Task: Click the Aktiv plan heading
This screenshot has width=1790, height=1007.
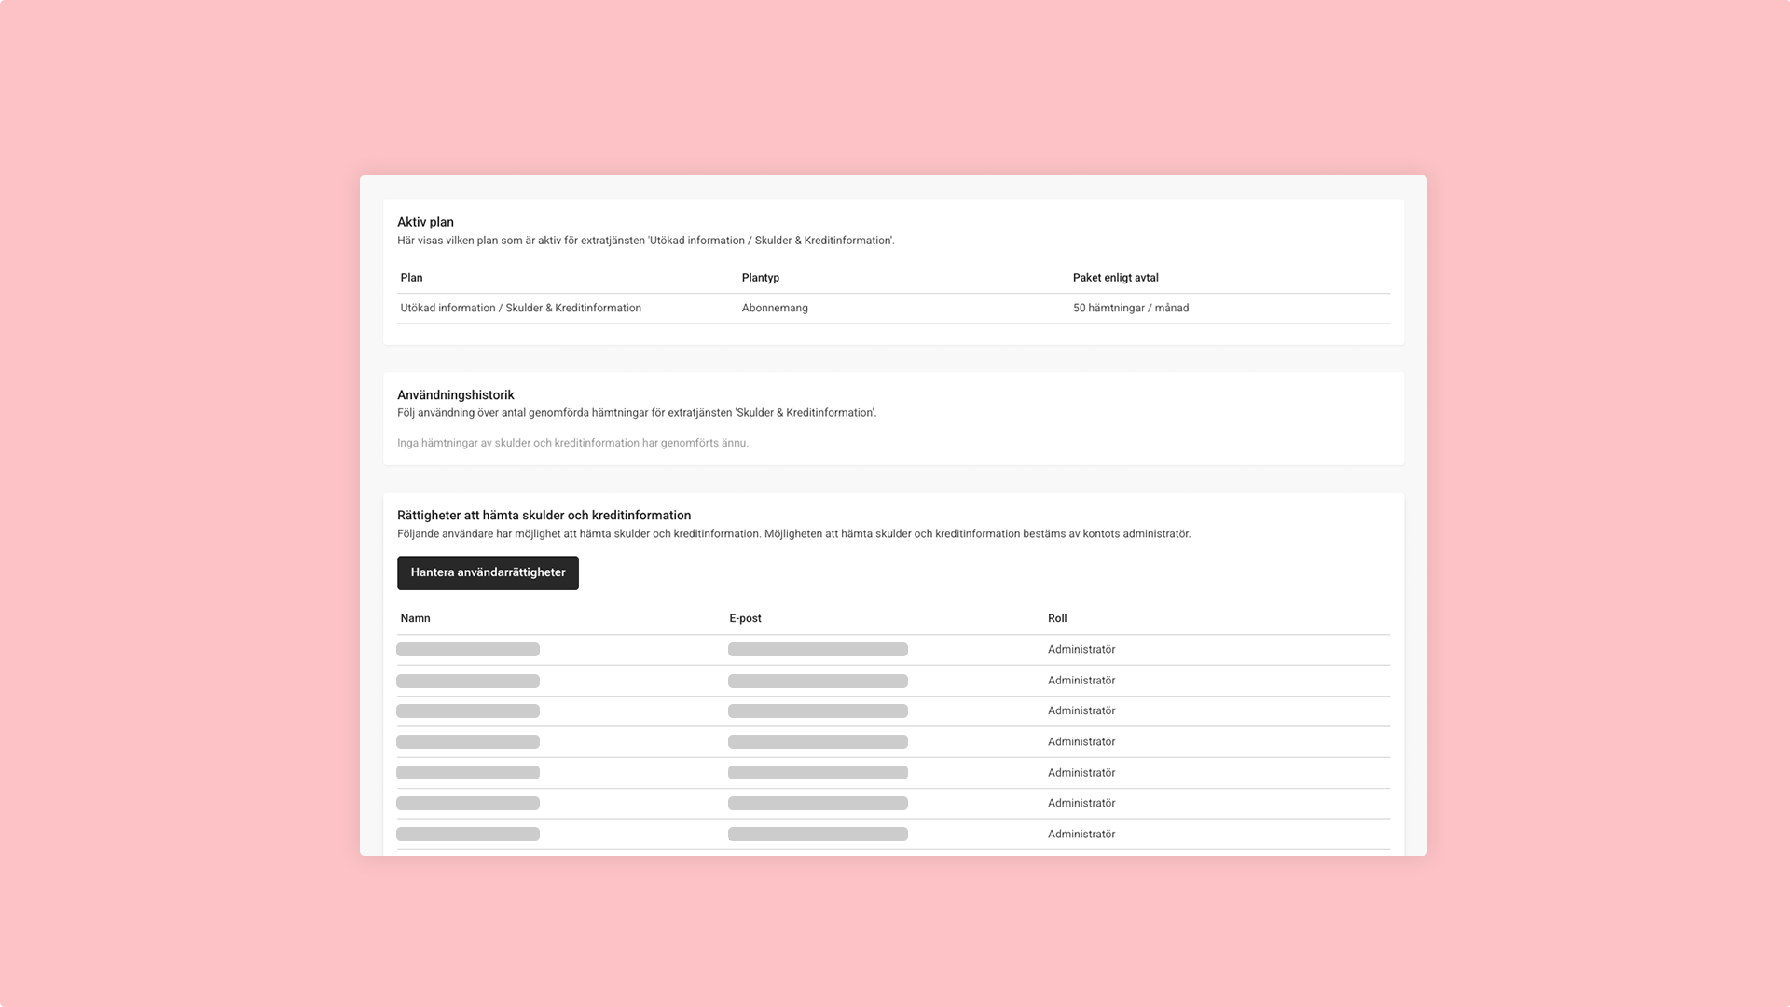Action: [x=425, y=222]
